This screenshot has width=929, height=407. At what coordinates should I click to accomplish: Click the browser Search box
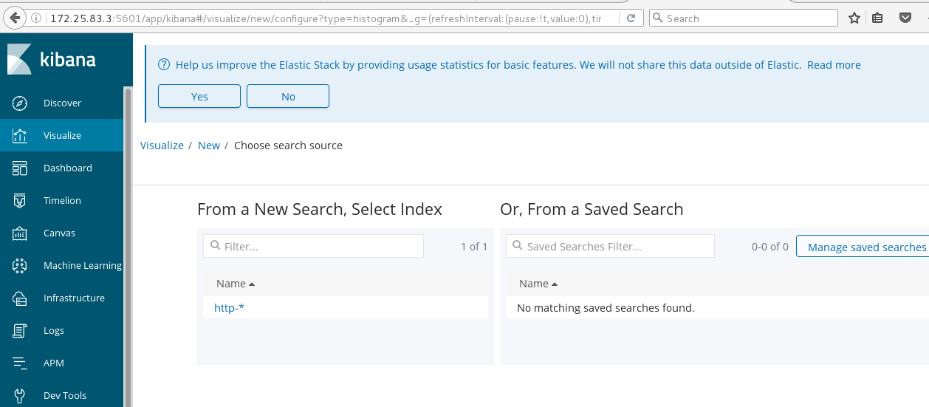pos(744,18)
